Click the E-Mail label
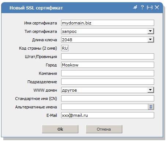The image size is (167, 142). click(x=52, y=115)
